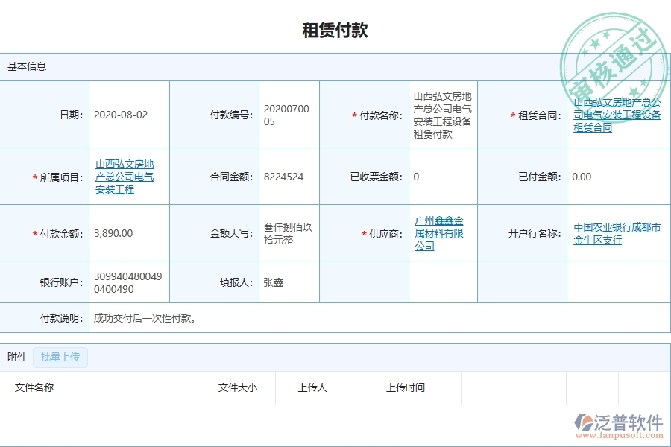Viewport: 671px width, 447px height.
Task: Click the 金额大写 text 叁仟捌佰玖拾元整
Action: (x=286, y=233)
